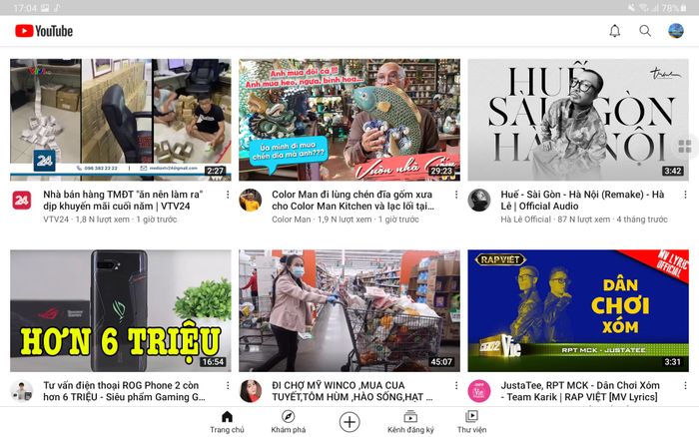
Task: Tap the create plus button
Action: click(349, 422)
